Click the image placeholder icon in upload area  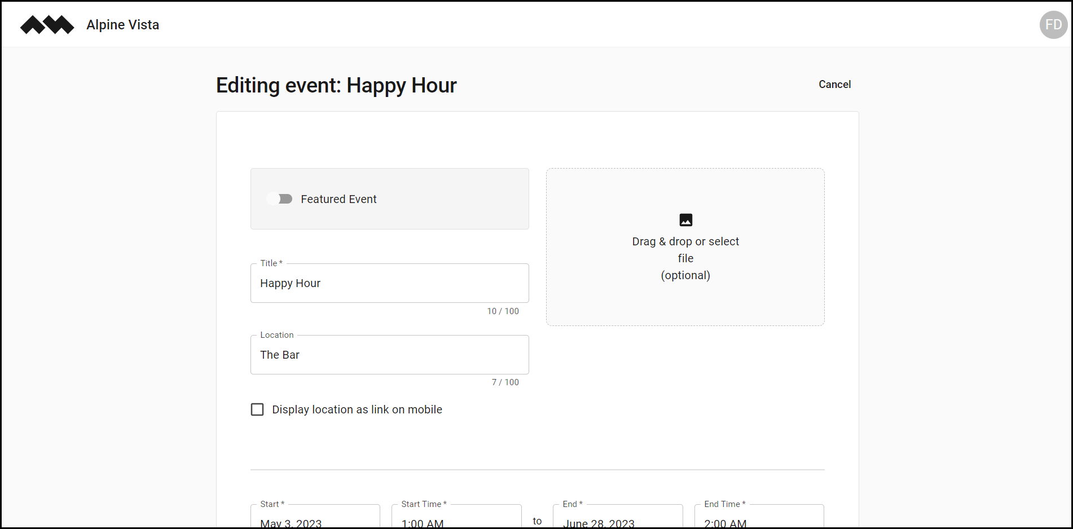point(685,220)
